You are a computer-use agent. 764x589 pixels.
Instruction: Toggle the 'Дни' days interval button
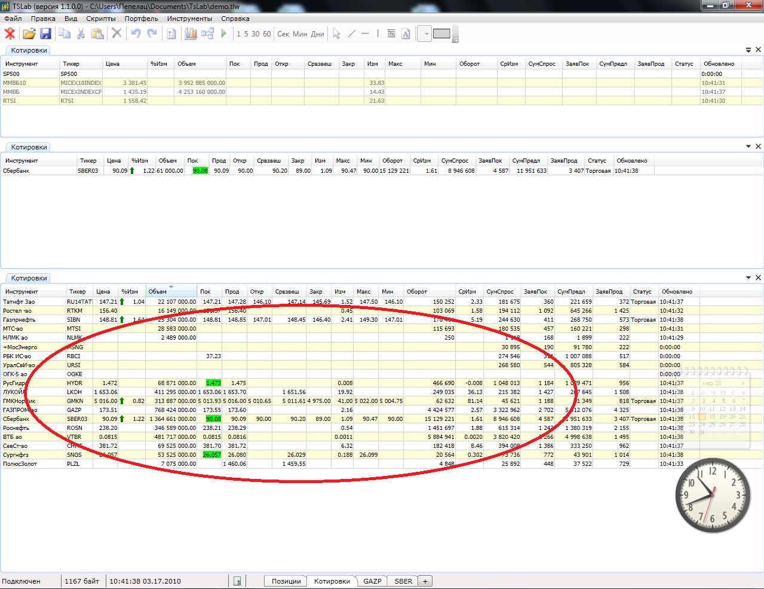tap(317, 34)
